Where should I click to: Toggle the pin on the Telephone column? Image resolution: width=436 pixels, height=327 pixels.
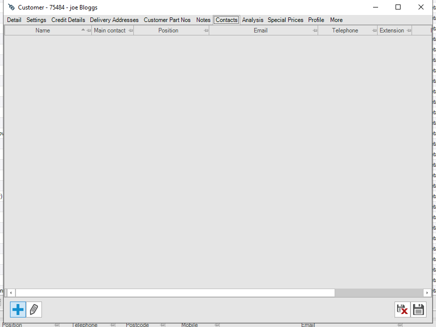(x=374, y=31)
